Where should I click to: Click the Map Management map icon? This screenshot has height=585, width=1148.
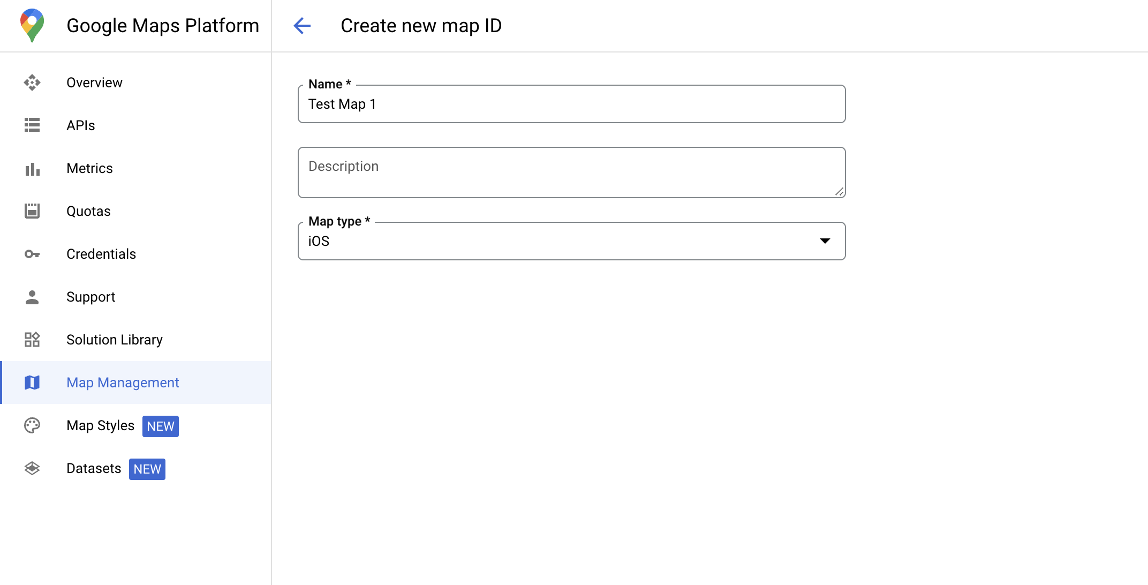tap(33, 383)
